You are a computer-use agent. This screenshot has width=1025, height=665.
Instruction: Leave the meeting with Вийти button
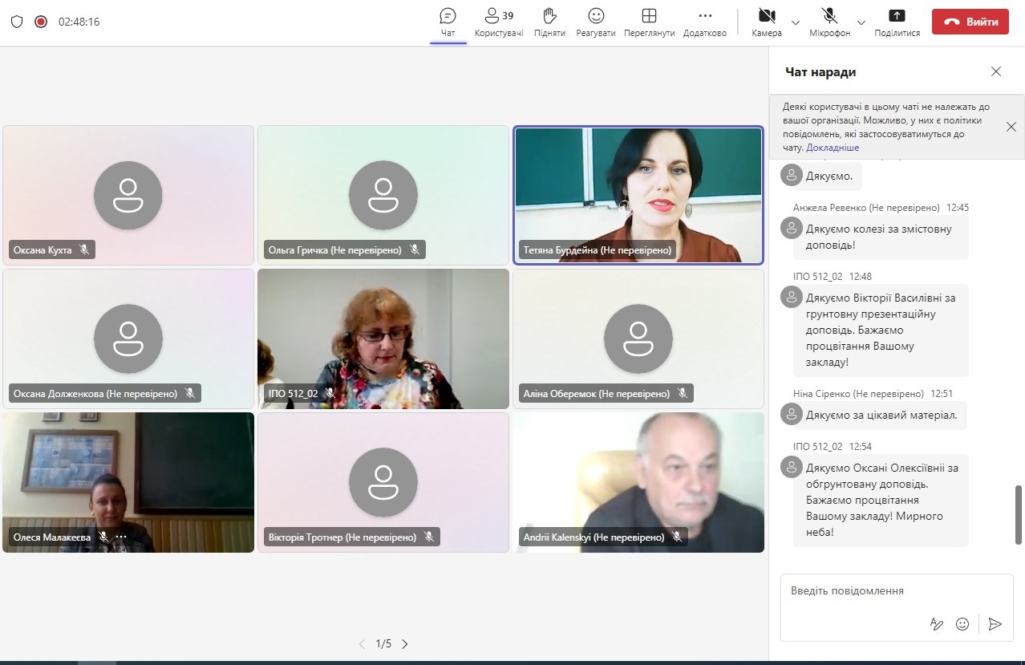[x=970, y=22]
